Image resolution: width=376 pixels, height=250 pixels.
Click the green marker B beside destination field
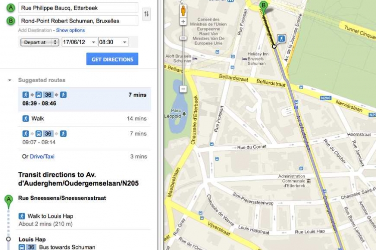click(x=11, y=21)
